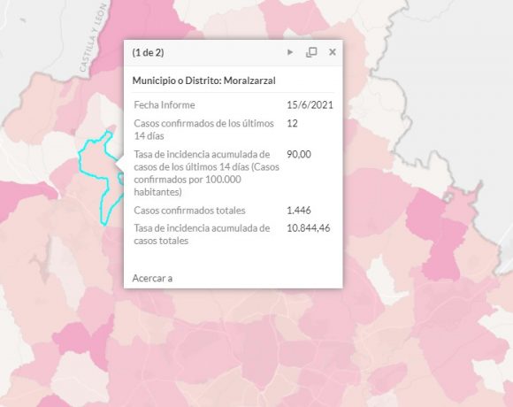Image resolution: width=513 pixels, height=407 pixels.
Task: Click the value 1.446
Action: tap(299, 211)
